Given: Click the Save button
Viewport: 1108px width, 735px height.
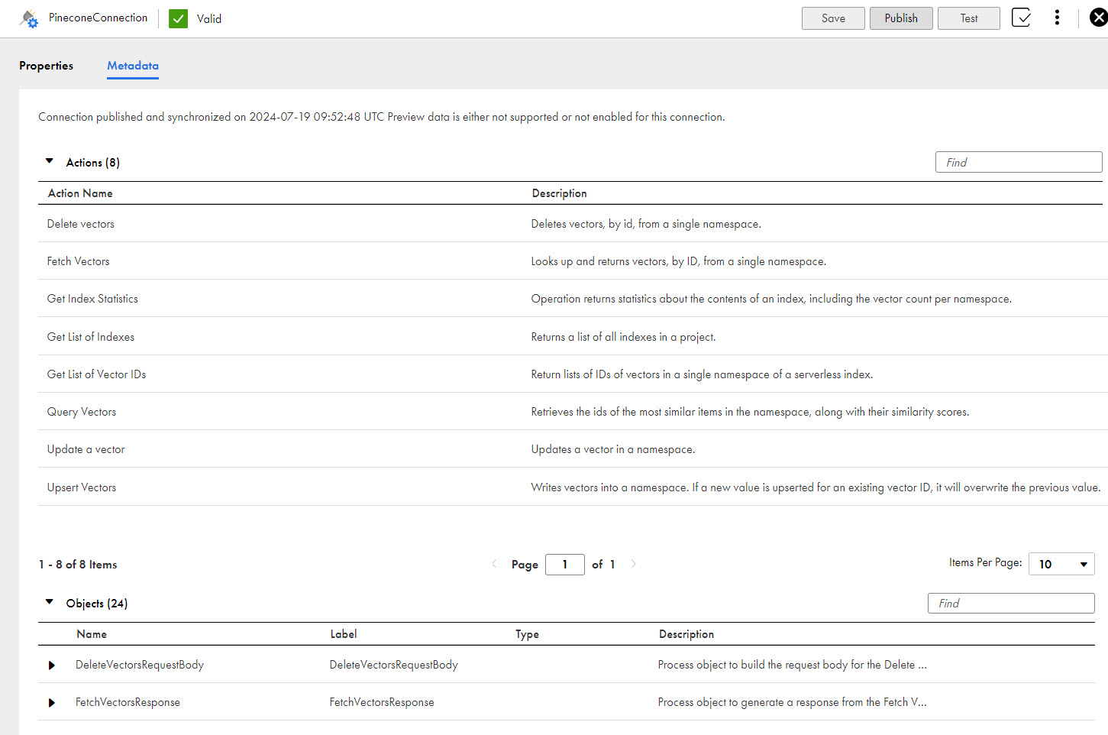Looking at the screenshot, I should (833, 18).
